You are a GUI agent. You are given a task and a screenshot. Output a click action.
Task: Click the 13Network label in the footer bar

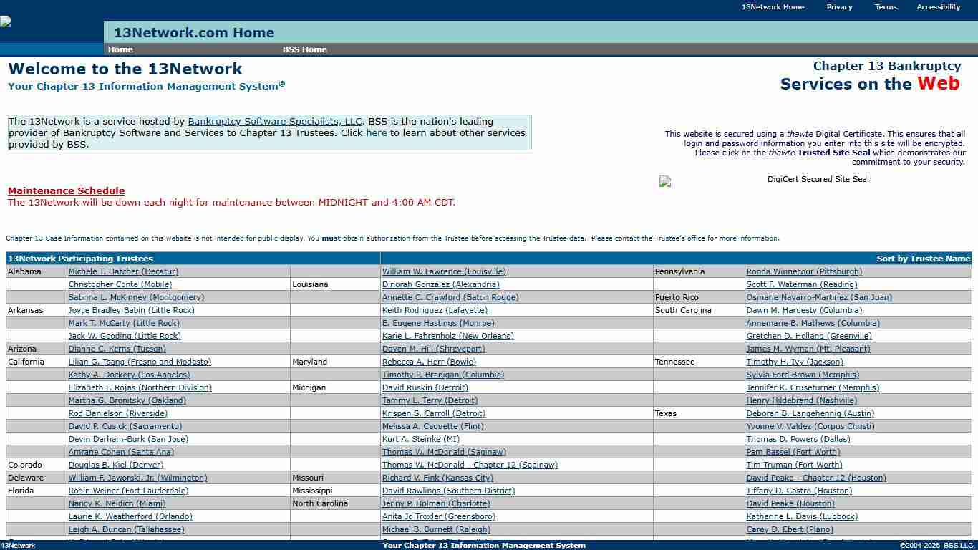point(19,545)
